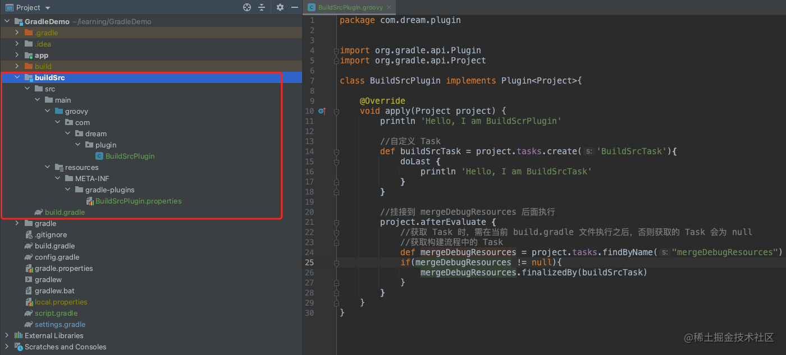The width and height of the screenshot is (786, 355).
Task: Expand Scratches and Consoles
Action: 7,347
